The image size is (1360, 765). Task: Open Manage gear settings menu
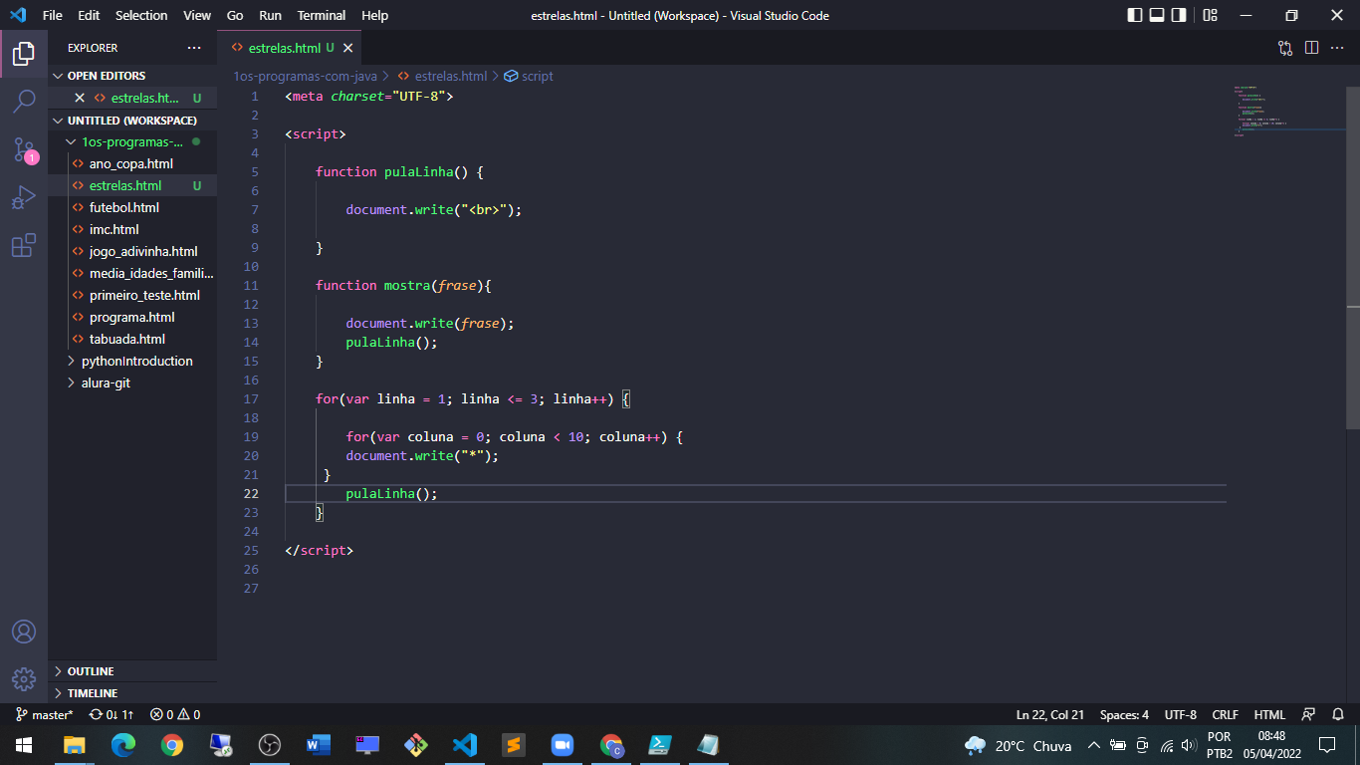pos(24,679)
